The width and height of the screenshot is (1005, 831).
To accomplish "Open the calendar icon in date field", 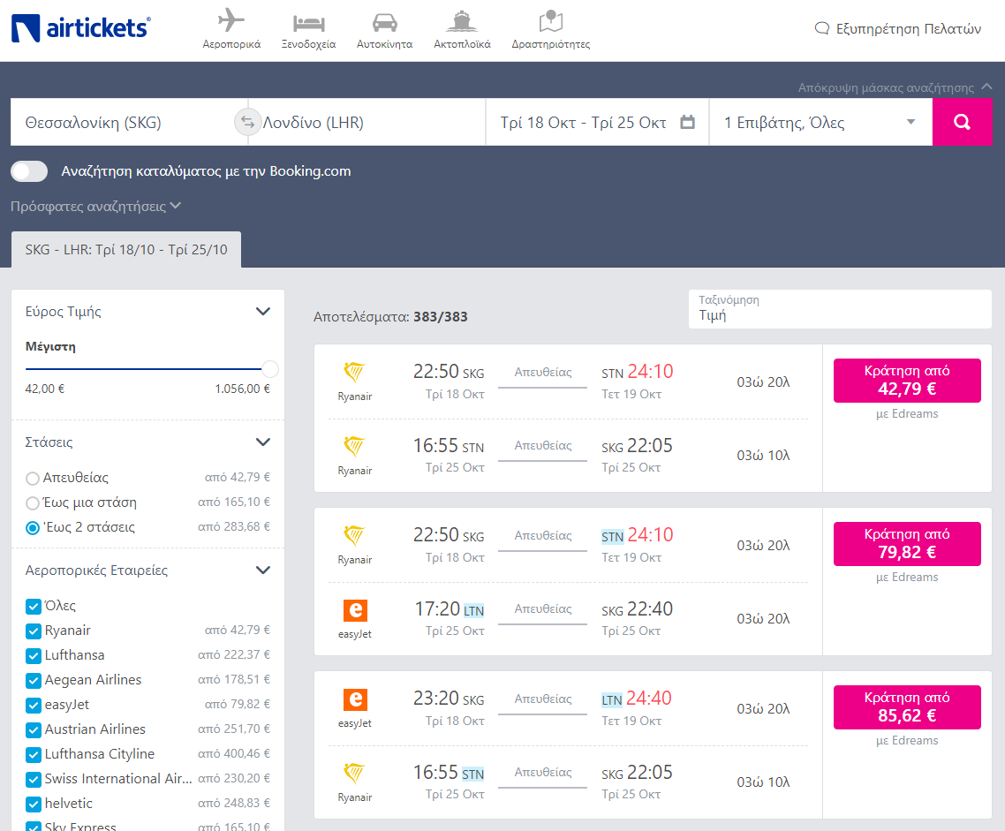I will (687, 122).
